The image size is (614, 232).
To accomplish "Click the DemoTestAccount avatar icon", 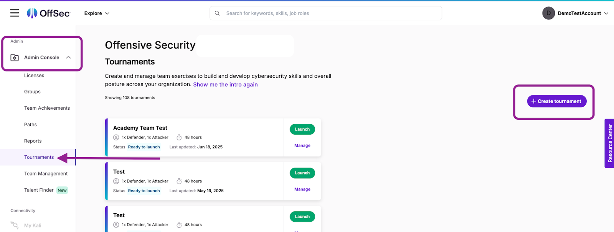I will click(548, 13).
